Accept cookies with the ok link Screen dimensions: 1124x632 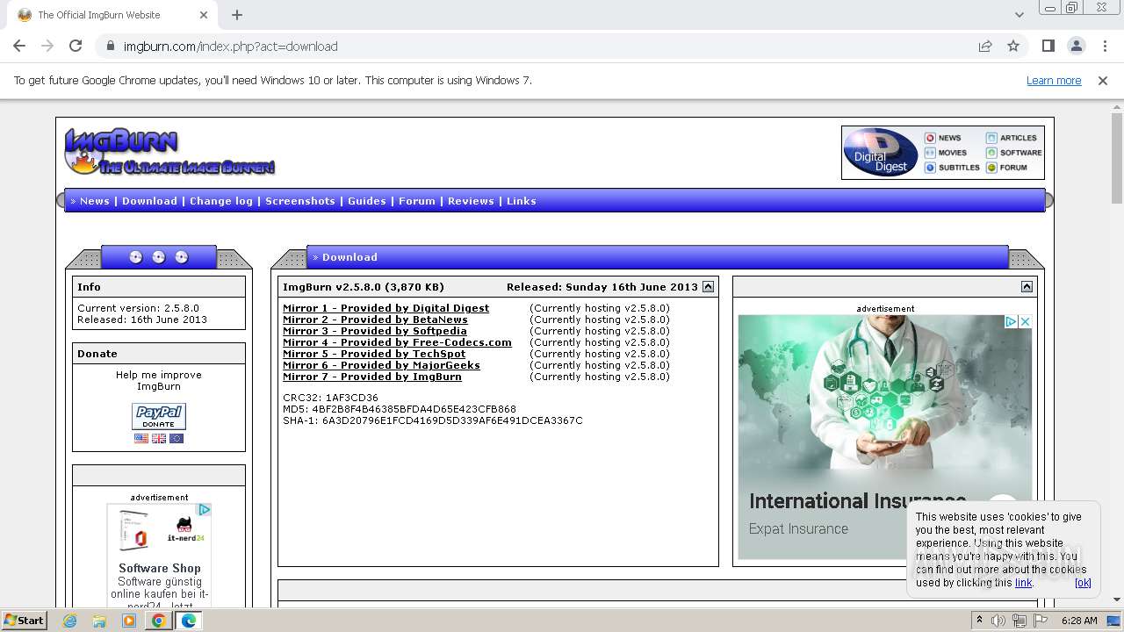pyautogui.click(x=1083, y=583)
